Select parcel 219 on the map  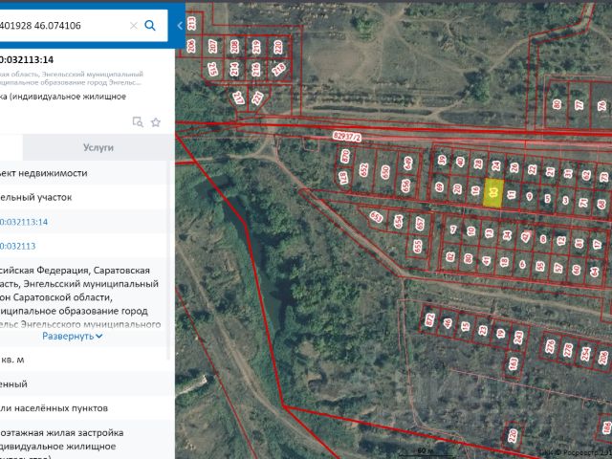pyautogui.click(x=256, y=47)
